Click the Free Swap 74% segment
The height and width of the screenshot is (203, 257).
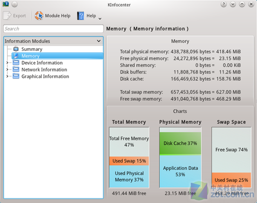coord(232,150)
